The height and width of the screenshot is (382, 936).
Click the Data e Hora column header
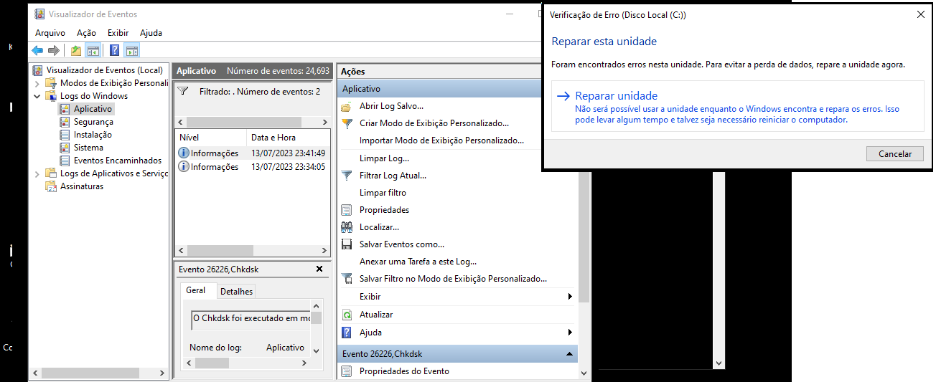(288, 138)
